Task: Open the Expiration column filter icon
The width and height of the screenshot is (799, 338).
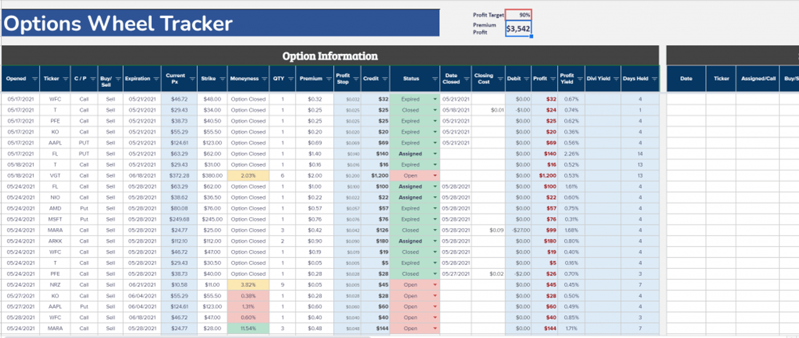Action: [x=156, y=79]
